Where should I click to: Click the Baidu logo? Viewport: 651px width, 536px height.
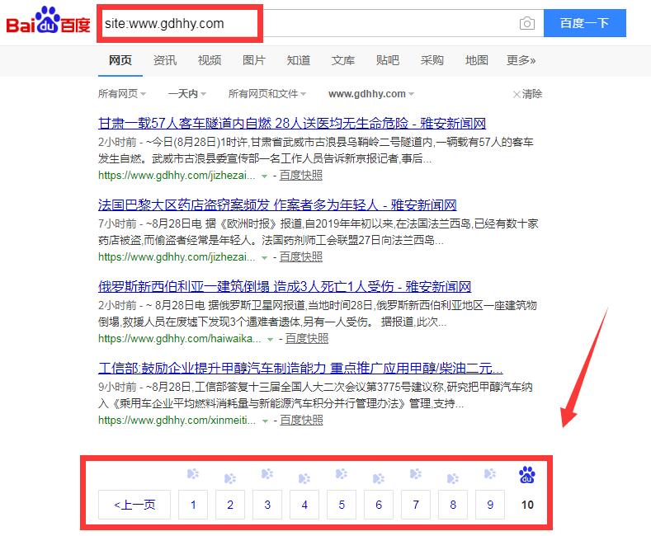[48, 21]
